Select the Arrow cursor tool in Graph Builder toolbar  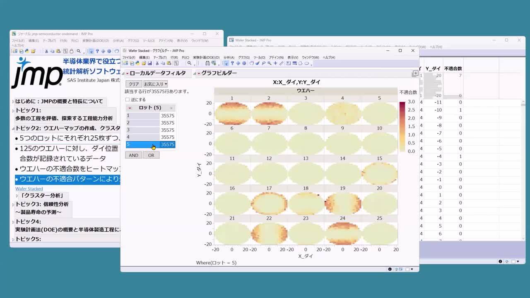[x=226, y=63]
